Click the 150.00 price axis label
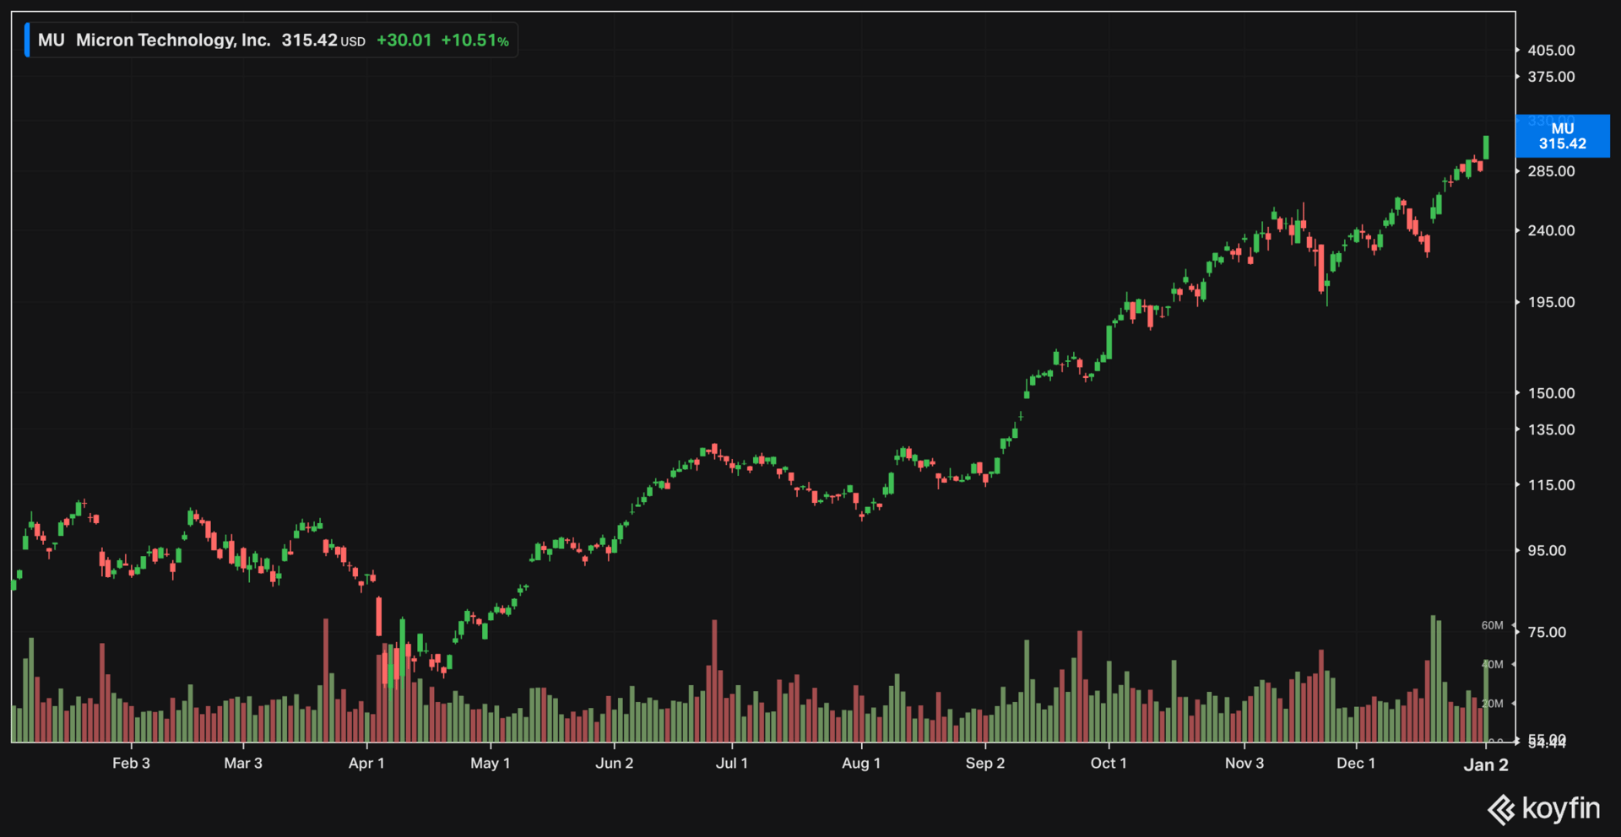The height and width of the screenshot is (837, 1621). point(1551,392)
